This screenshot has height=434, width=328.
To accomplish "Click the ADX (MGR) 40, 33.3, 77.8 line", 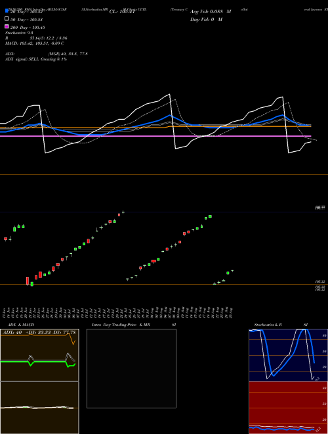I will point(47,54).
